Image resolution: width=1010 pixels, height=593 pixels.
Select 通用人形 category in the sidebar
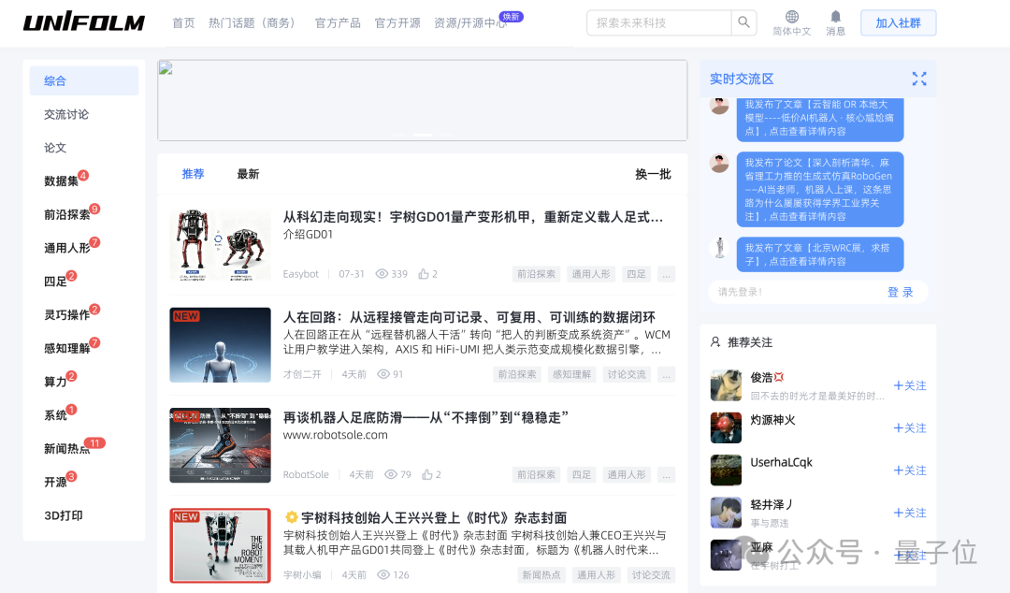(67, 248)
